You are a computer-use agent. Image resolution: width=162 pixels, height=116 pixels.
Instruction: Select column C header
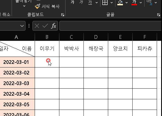coord(71,37)
